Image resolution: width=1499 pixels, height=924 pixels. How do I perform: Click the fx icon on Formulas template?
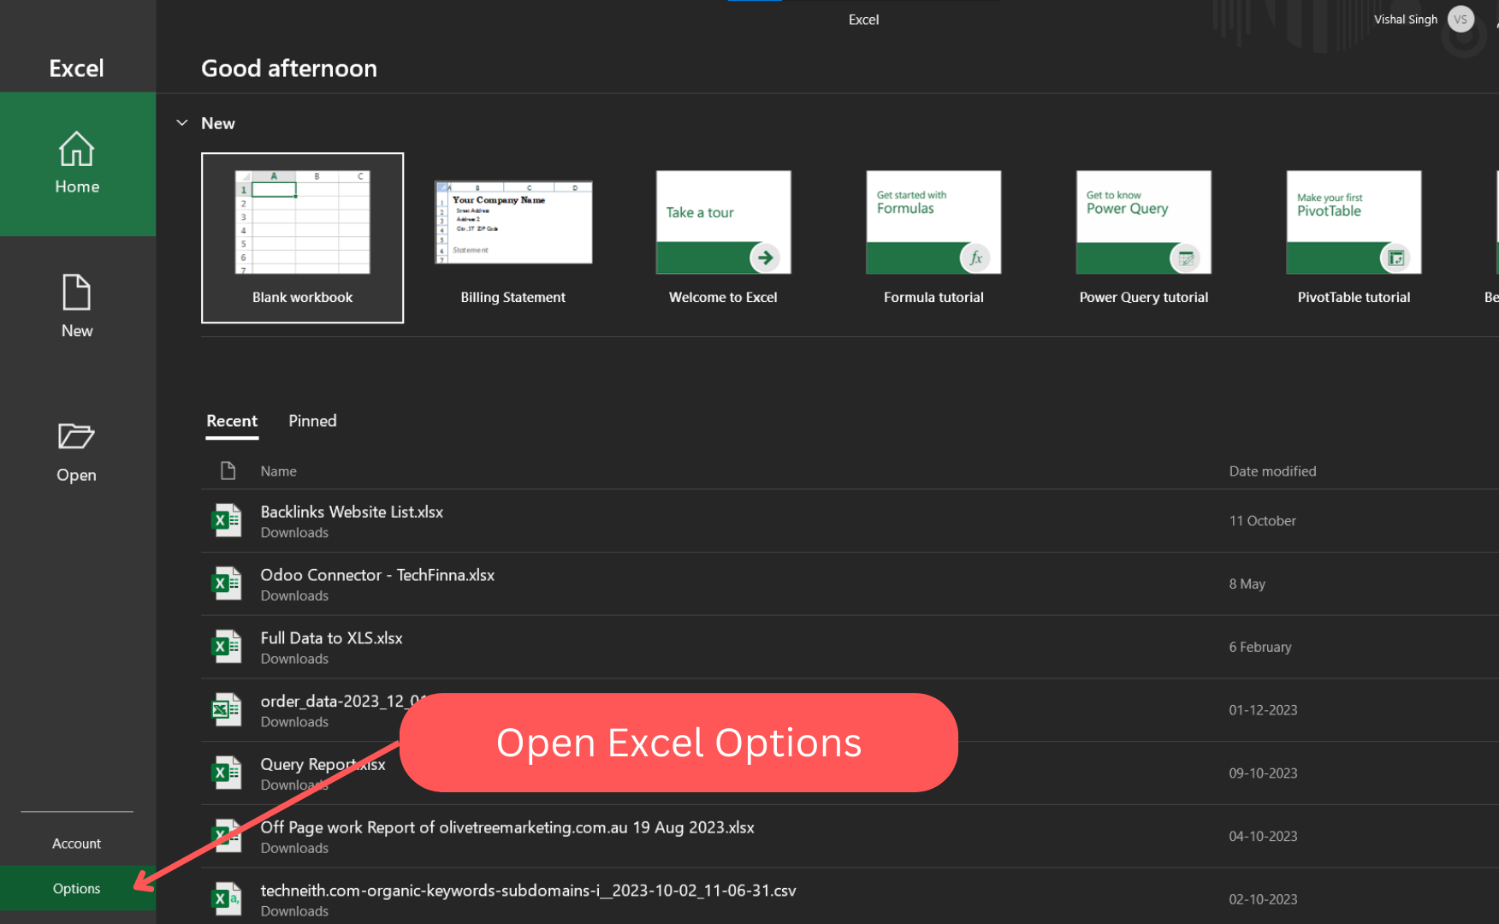975,258
